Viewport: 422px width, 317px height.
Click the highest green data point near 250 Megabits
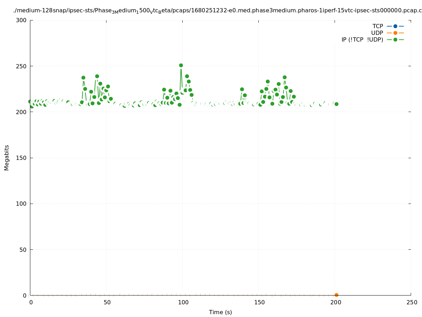pyautogui.click(x=181, y=66)
